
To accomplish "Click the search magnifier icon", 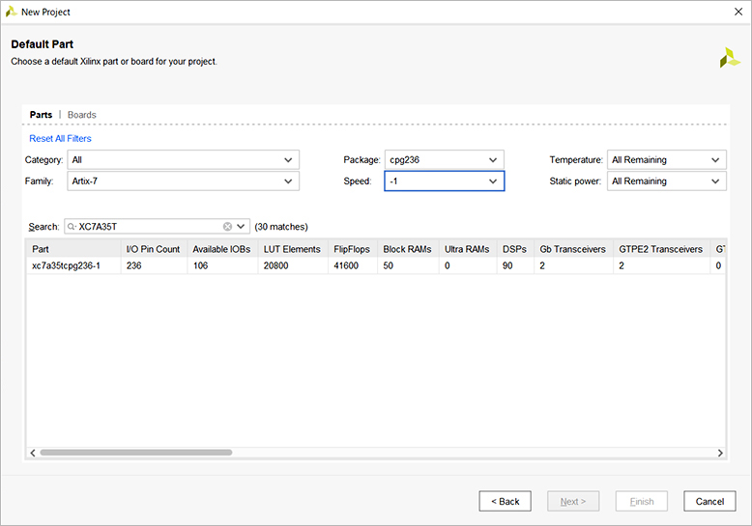I will coord(72,227).
